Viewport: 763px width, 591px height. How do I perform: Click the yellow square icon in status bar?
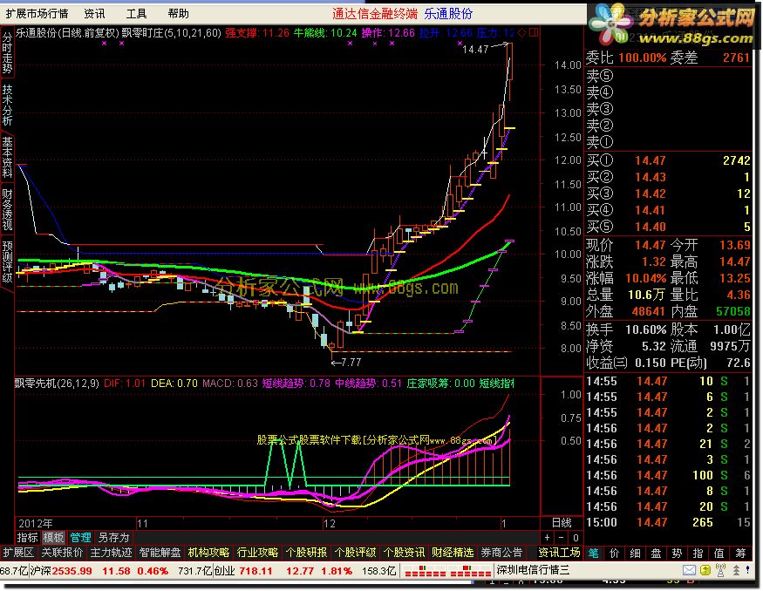[705, 570]
